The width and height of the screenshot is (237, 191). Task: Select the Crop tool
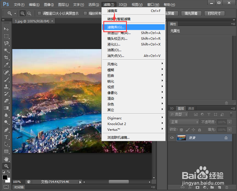pyautogui.click(x=6, y=57)
